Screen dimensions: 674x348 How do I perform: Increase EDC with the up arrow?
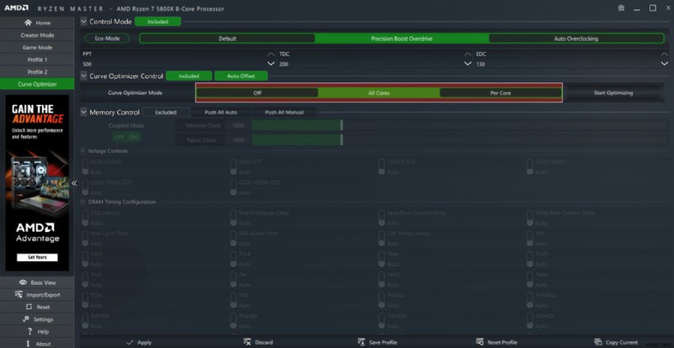point(664,55)
